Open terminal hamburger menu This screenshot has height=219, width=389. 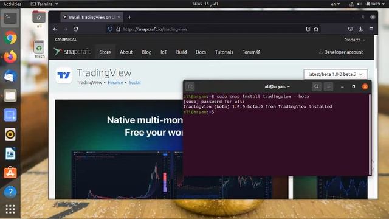(x=328, y=86)
